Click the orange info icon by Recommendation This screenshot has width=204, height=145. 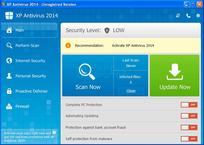tap(68, 45)
